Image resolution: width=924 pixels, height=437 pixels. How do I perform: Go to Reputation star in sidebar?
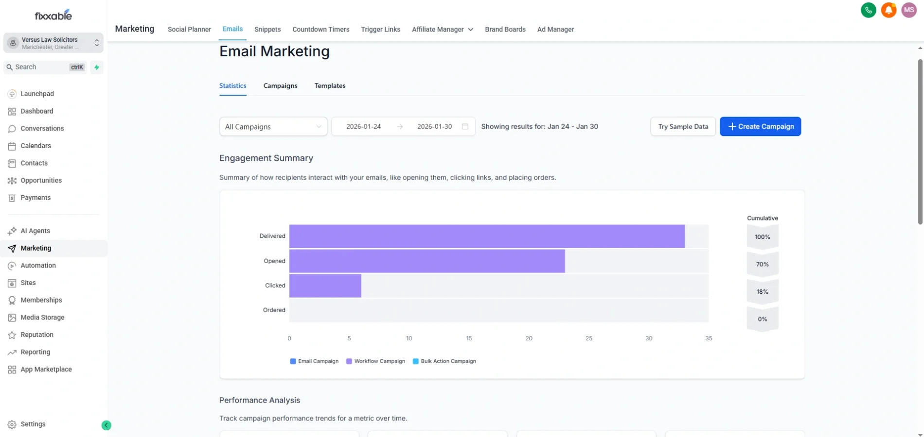[36, 335]
